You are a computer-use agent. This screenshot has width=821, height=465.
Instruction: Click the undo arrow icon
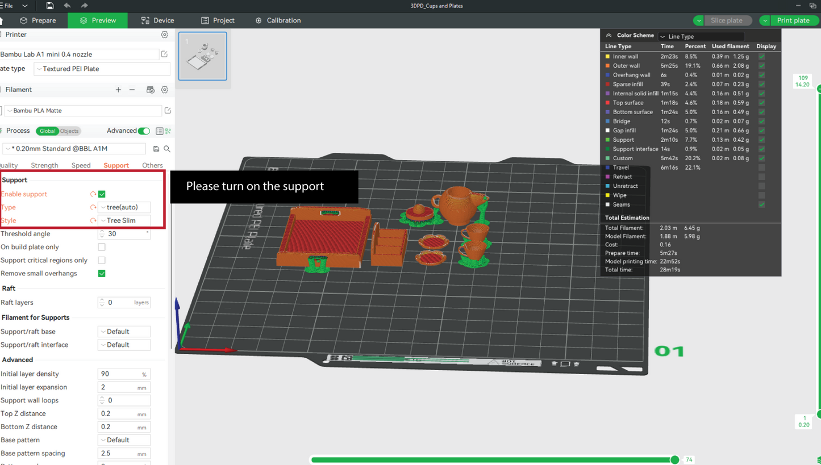point(67,6)
